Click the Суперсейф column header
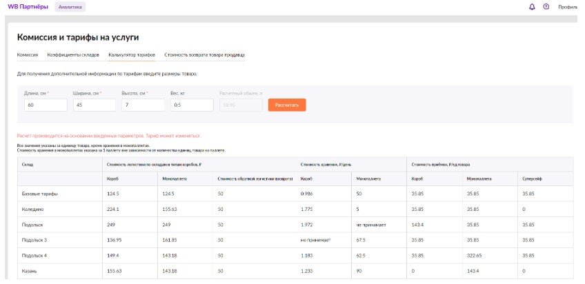 [x=532, y=179]
